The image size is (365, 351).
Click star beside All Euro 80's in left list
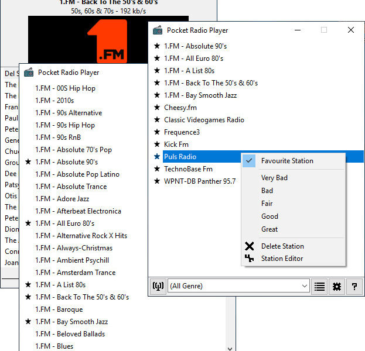28,223
